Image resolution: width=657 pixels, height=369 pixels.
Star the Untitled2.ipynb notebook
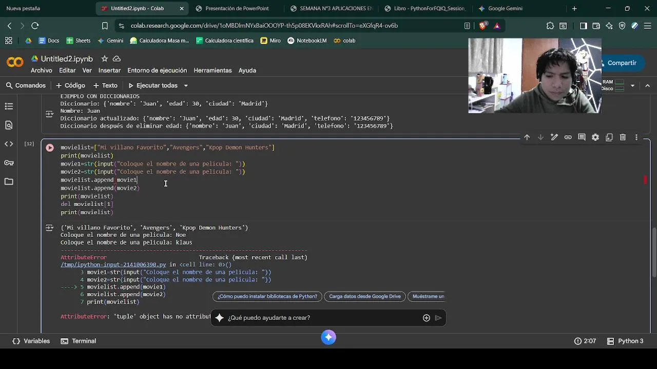click(x=104, y=59)
